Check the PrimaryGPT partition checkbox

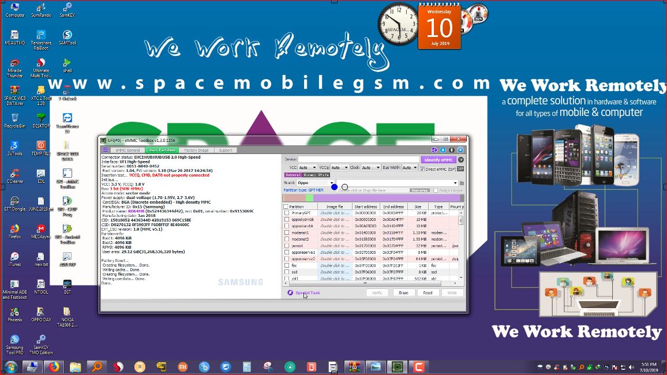coord(287,213)
